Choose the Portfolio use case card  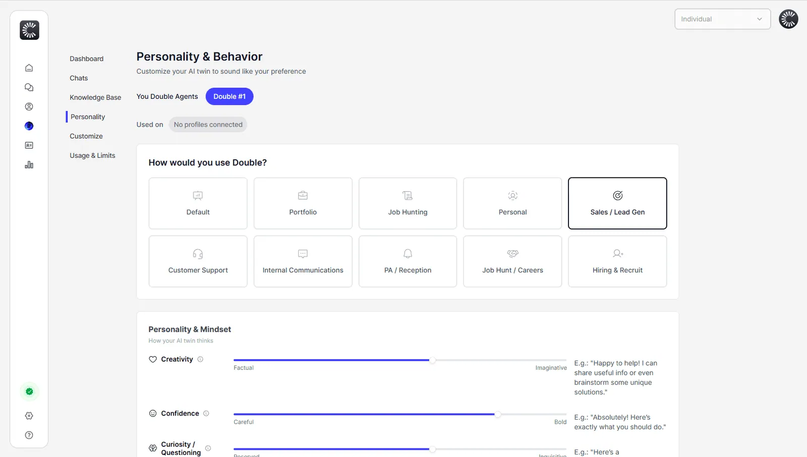click(x=303, y=203)
